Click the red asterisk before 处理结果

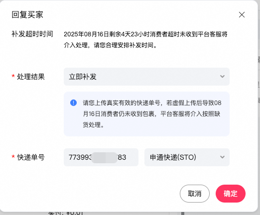coord(13,76)
